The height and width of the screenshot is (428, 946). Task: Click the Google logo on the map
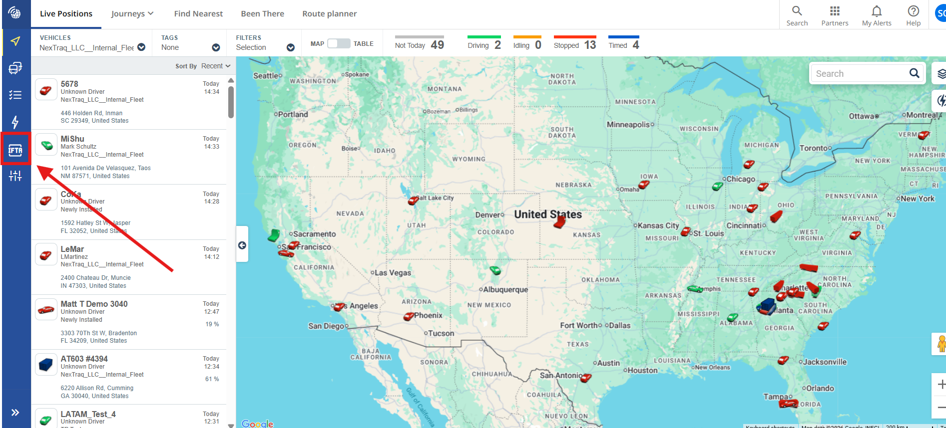pos(257,424)
